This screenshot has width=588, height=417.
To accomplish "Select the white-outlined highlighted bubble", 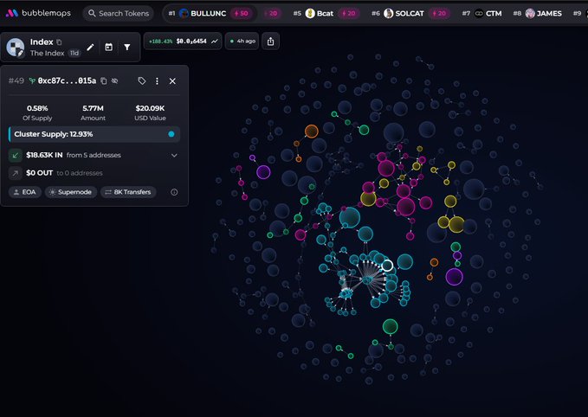I will pos(387,266).
